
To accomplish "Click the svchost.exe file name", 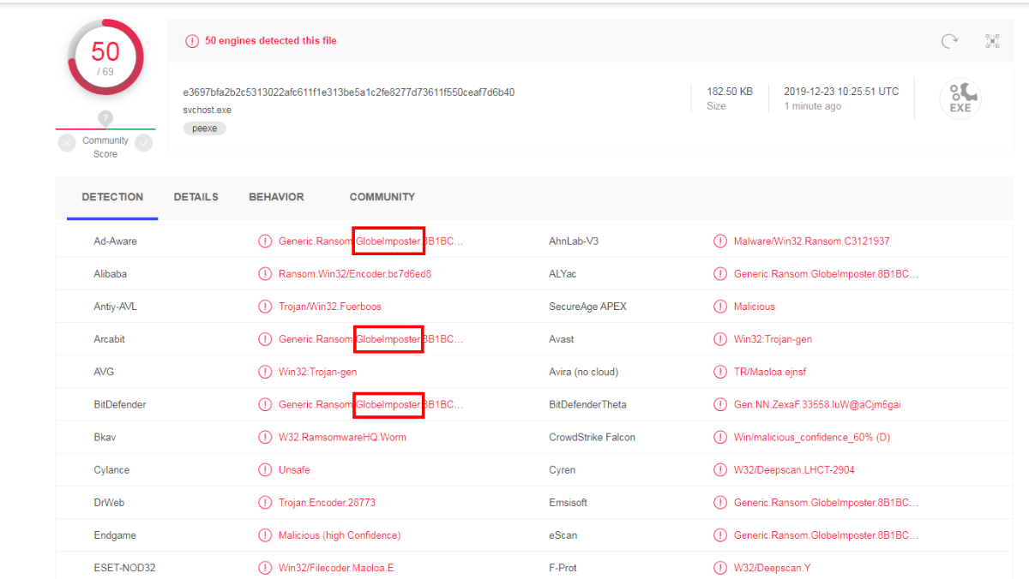I will (207, 110).
